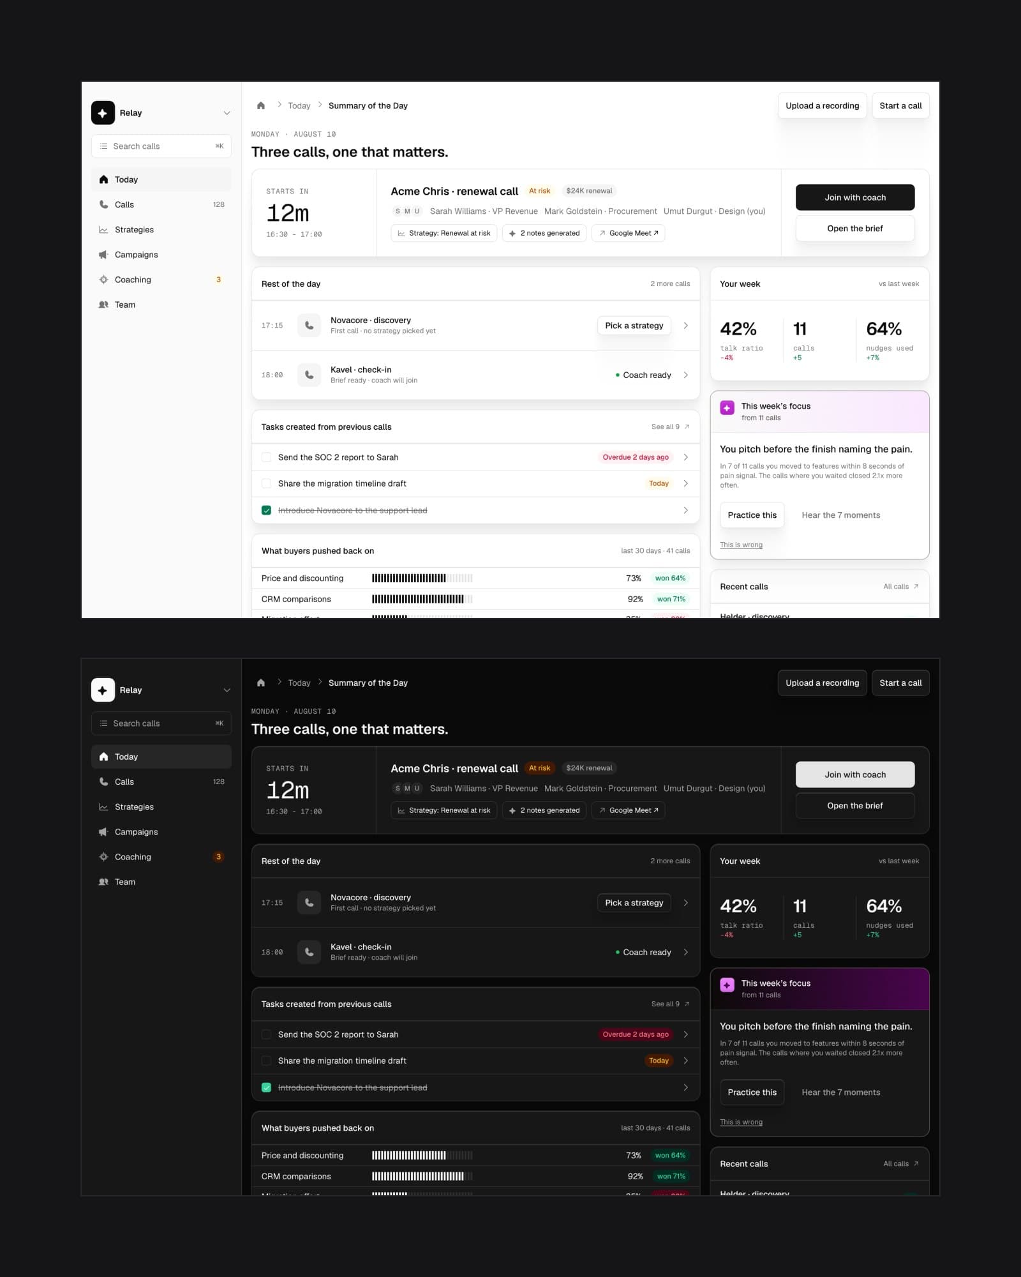This screenshot has width=1021, height=1277.
Task: Click the Search calls field, dark sidebar
Action: coord(161,723)
